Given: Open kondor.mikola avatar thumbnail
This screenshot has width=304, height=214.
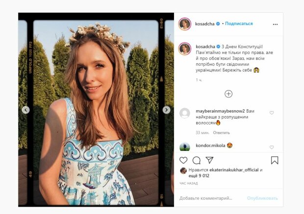Looking at the screenshot, I should [184, 146].
